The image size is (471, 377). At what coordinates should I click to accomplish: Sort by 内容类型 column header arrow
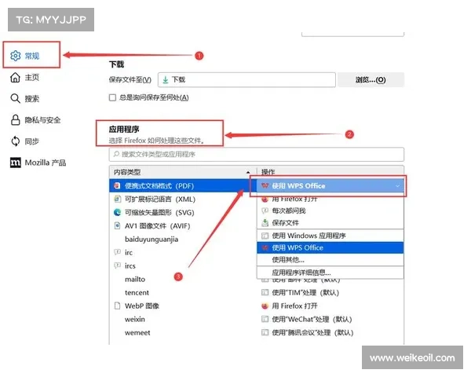pyautogui.click(x=248, y=172)
